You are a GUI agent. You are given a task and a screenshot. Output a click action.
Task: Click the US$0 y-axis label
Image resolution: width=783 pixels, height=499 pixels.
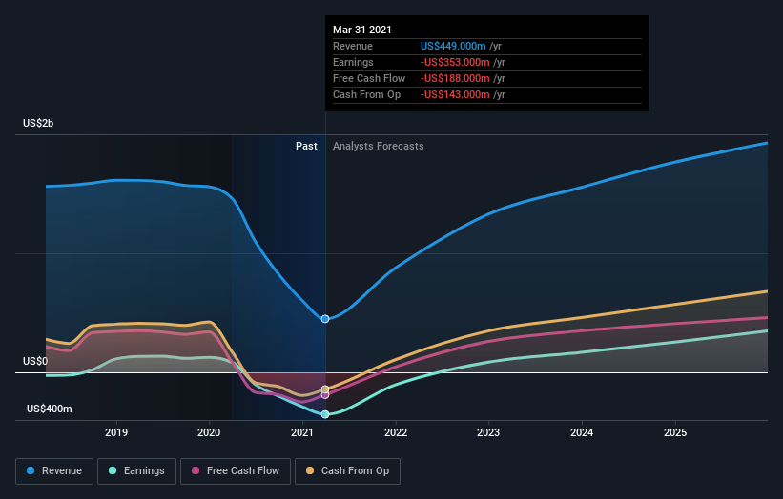tap(35, 361)
